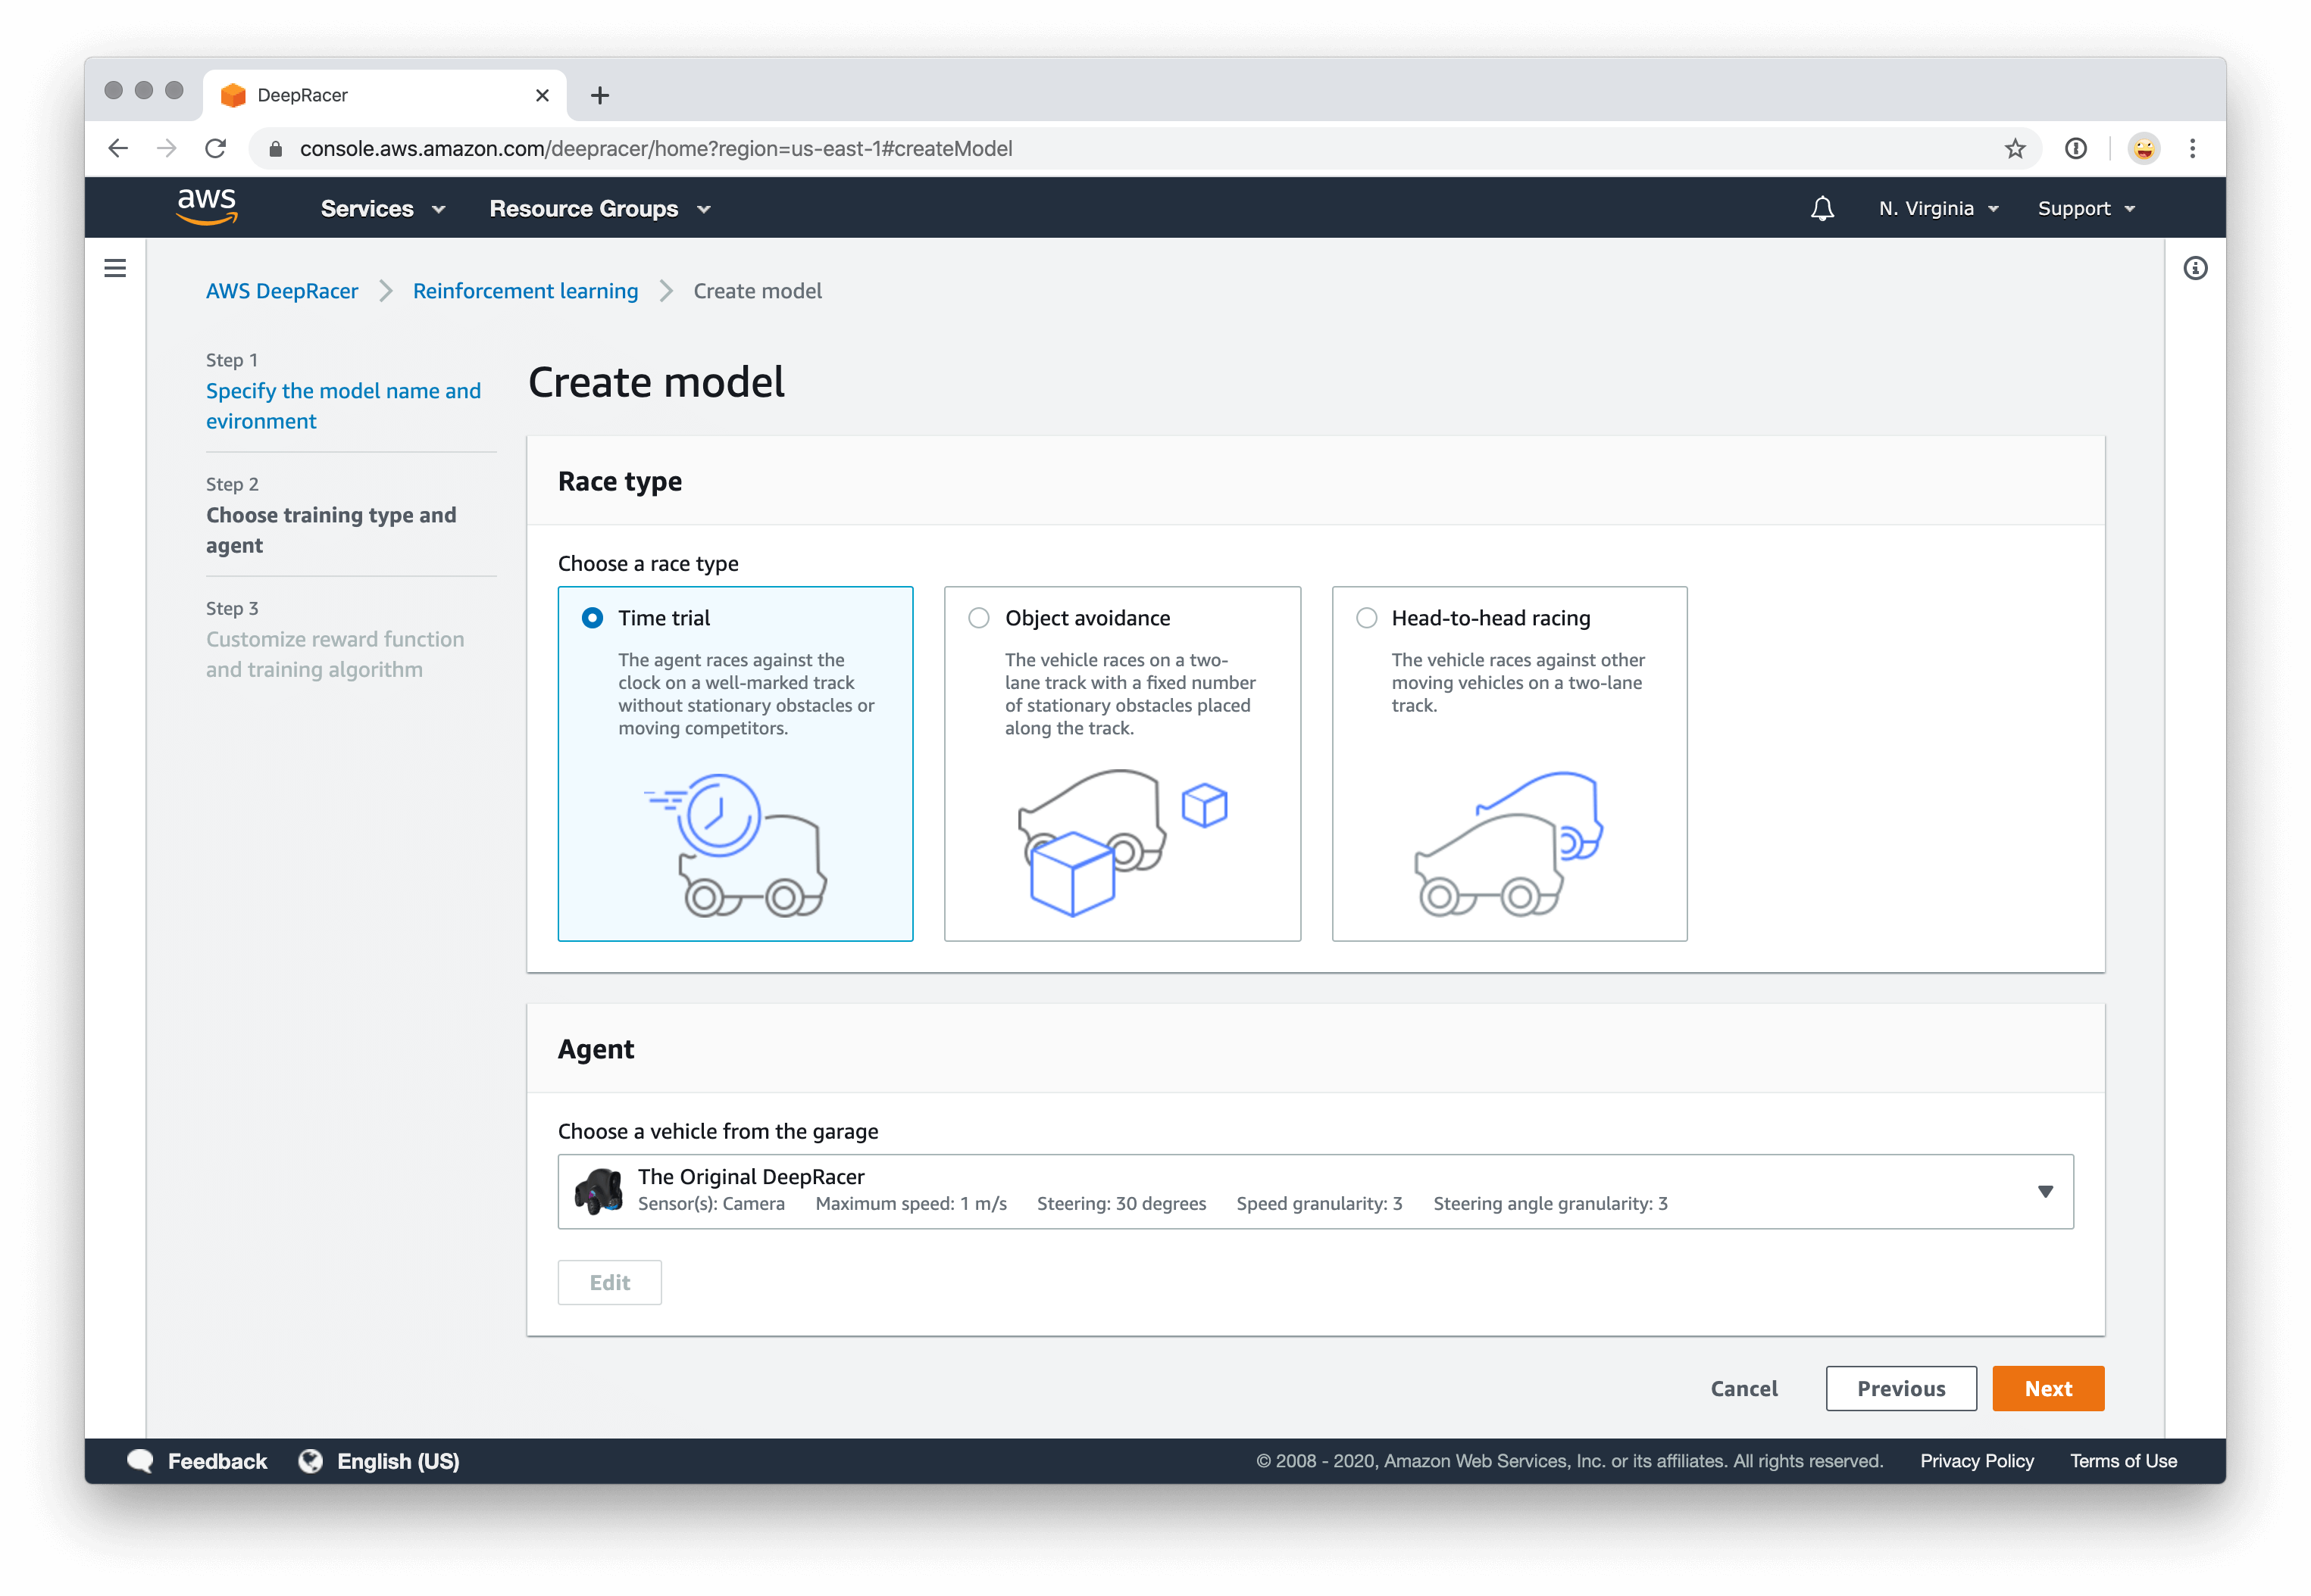
Task: Click the browser forward arrow
Action: pyautogui.click(x=166, y=148)
